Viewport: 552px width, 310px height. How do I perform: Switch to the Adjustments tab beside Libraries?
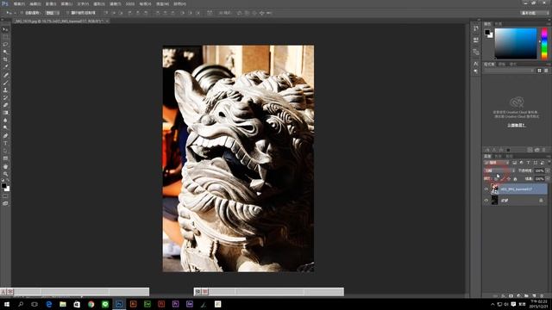pos(502,65)
